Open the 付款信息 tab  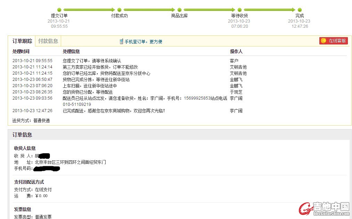(x=48, y=41)
